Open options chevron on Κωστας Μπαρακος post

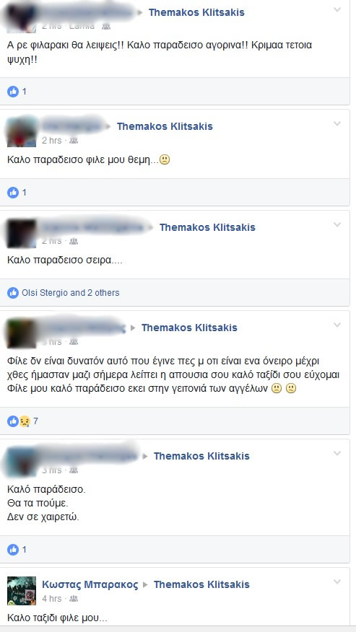337,582
